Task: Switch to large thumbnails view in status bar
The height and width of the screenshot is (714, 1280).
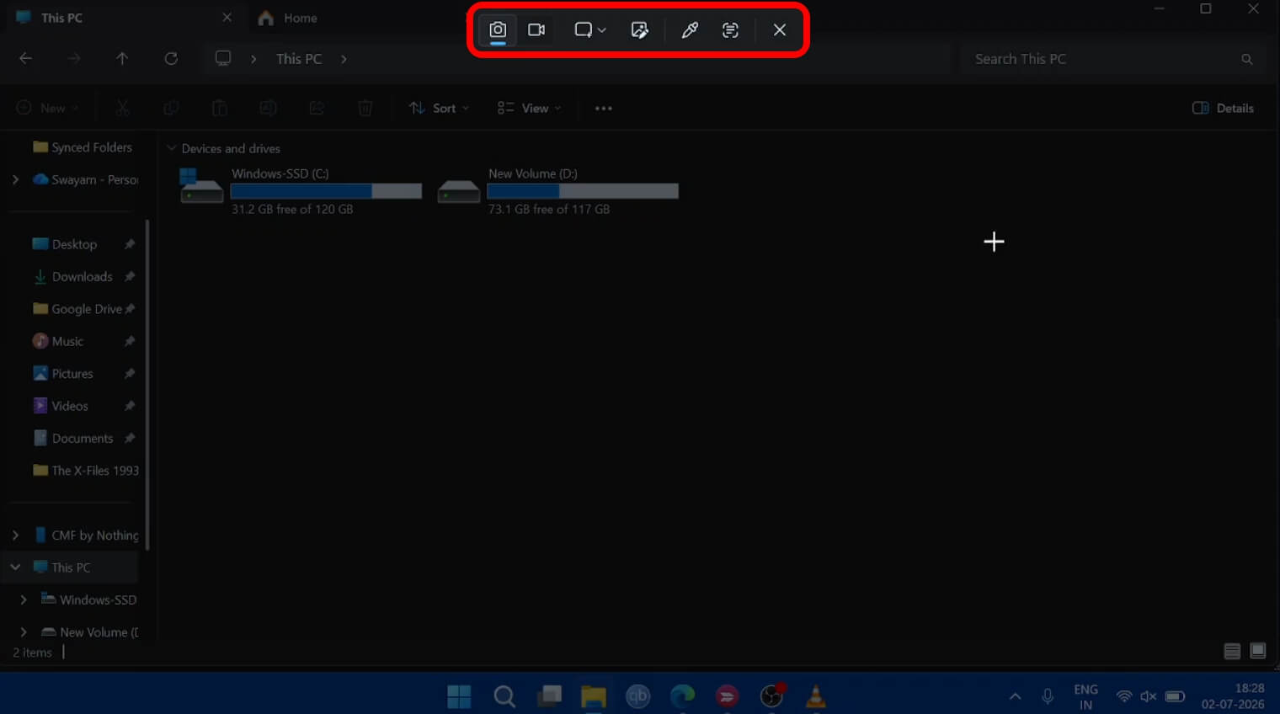Action: tap(1258, 651)
